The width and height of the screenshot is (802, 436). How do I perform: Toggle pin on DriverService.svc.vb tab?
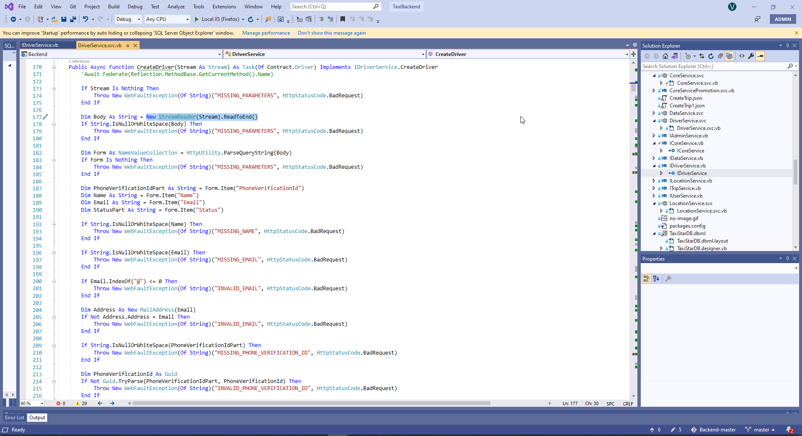click(128, 46)
